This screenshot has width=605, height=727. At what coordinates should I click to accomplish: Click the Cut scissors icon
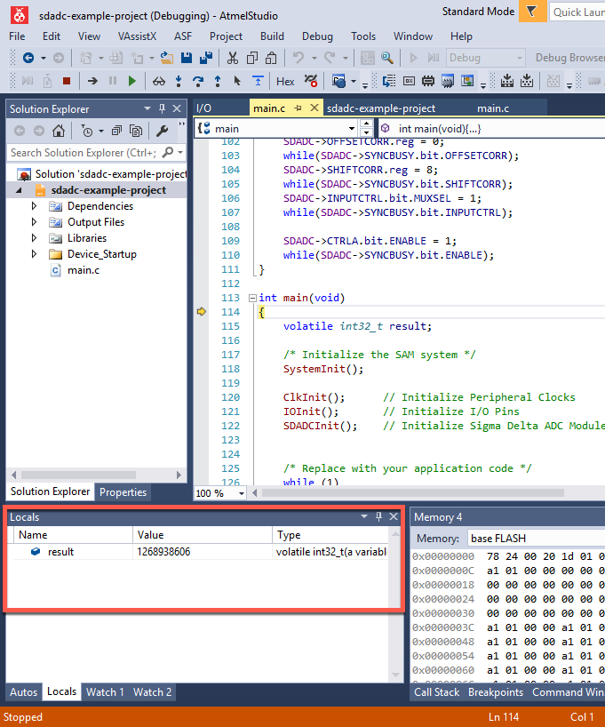(232, 58)
